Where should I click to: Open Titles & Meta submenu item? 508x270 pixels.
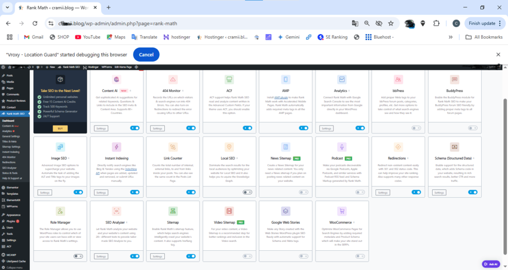(9, 141)
